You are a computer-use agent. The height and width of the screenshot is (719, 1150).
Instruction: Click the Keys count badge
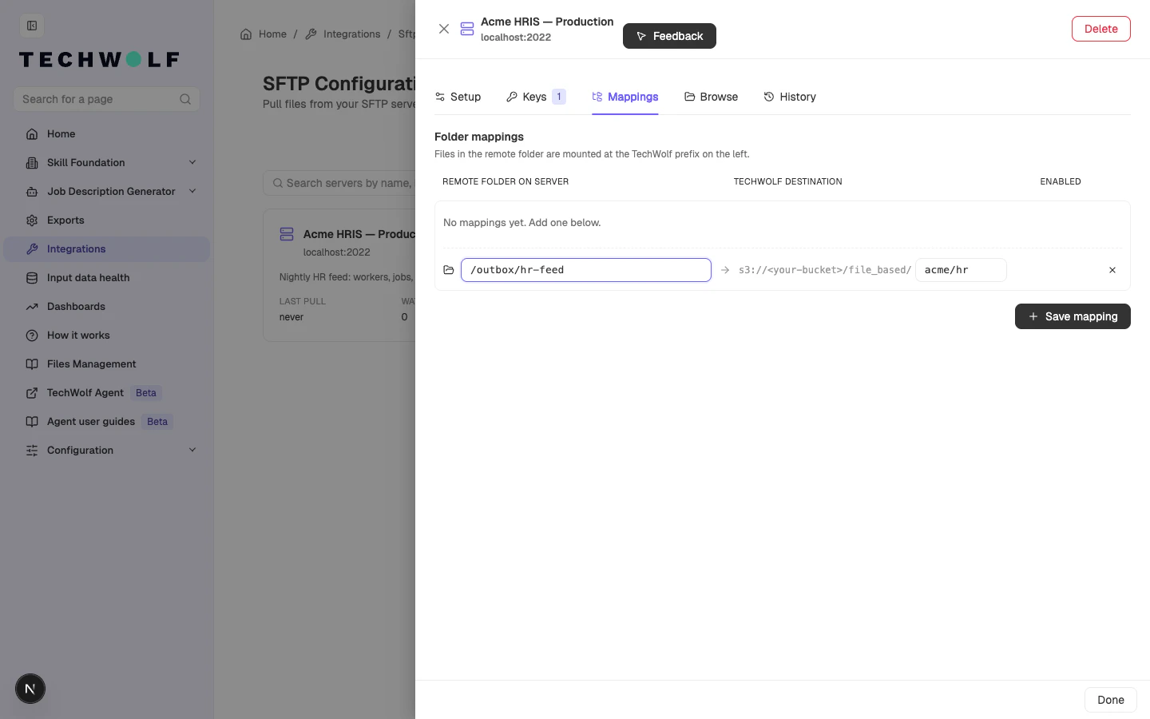559,97
